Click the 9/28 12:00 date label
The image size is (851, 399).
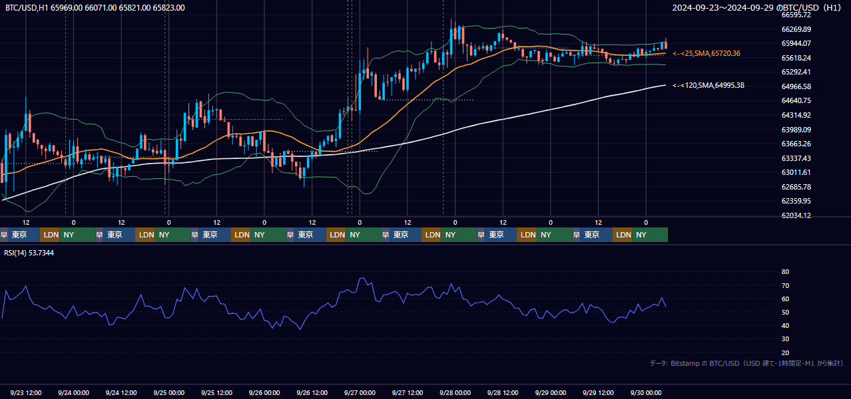pos(503,392)
